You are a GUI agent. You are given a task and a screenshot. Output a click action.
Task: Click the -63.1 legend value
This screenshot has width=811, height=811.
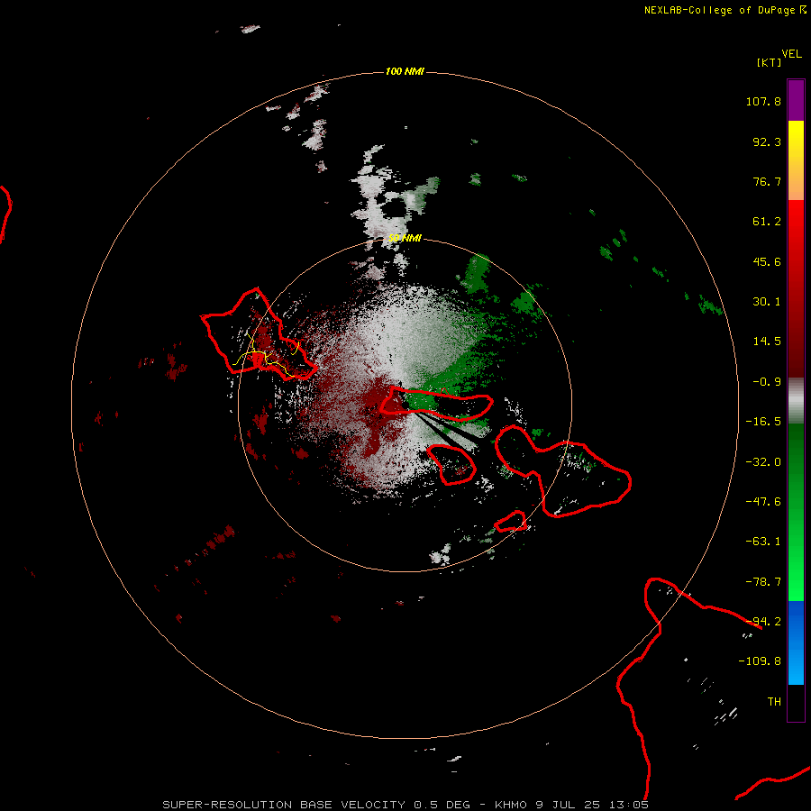763,542
